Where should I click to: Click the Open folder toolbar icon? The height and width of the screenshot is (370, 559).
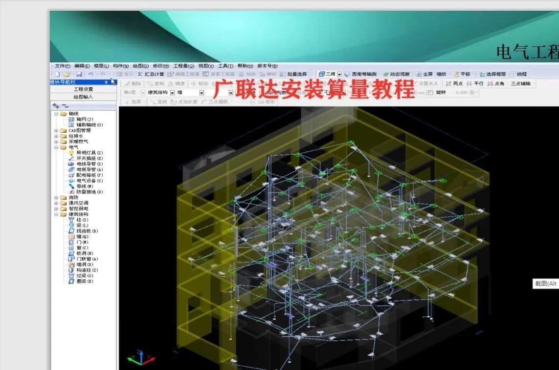click(67, 74)
